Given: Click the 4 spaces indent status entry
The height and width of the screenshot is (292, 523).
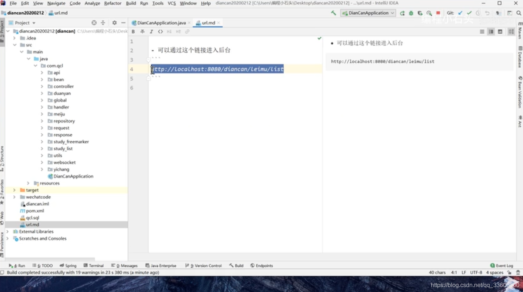Looking at the screenshot, I should click(x=495, y=272).
